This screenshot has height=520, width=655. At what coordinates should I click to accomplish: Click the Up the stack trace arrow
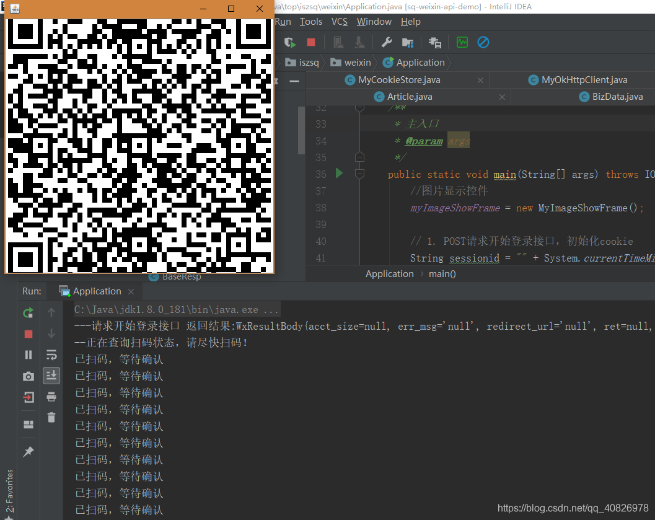click(51, 312)
